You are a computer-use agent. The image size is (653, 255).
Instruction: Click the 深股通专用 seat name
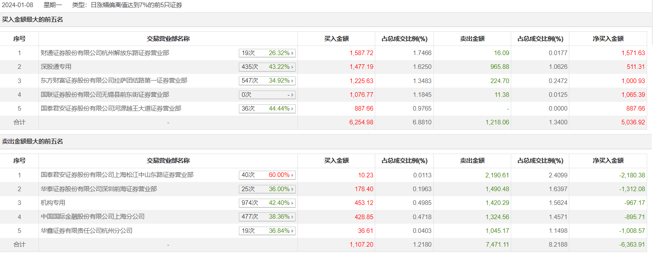tap(56, 67)
